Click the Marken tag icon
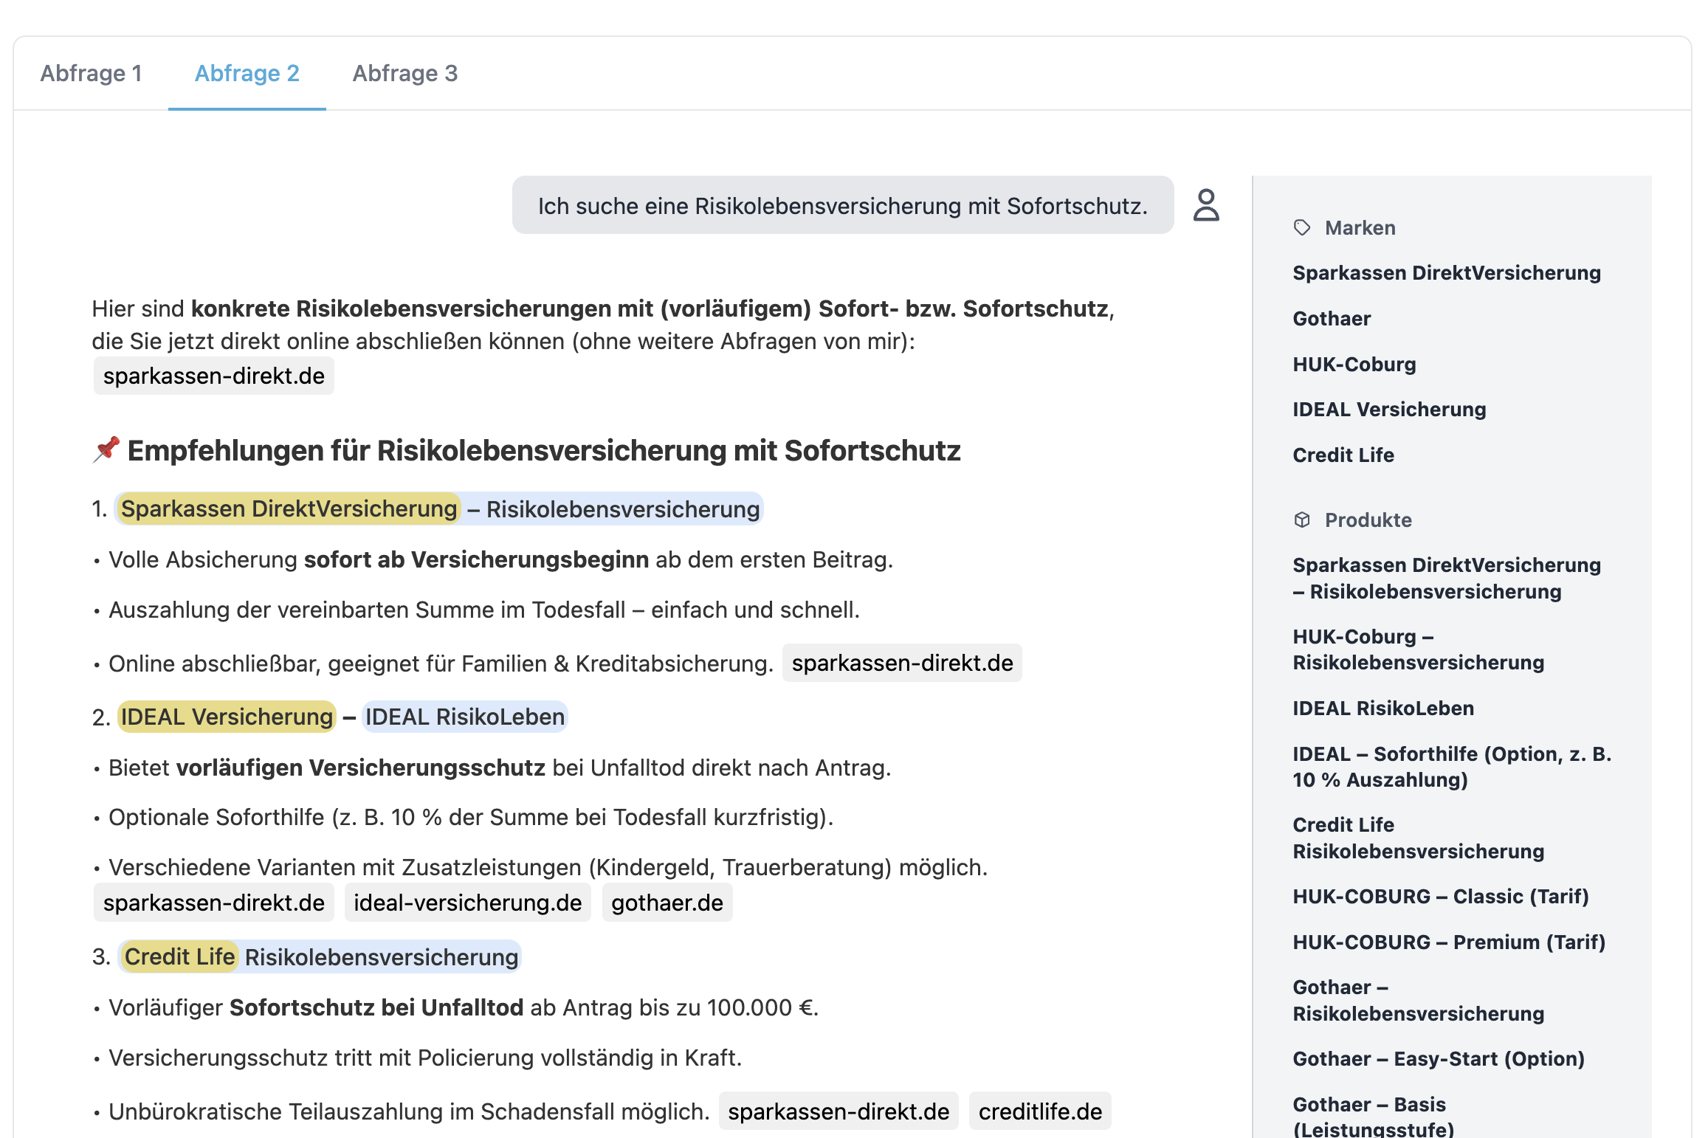The height and width of the screenshot is (1138, 1708). tap(1302, 227)
